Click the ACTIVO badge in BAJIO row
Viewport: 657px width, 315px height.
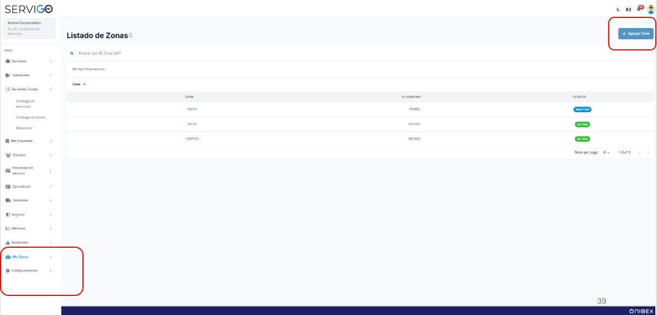click(582, 124)
